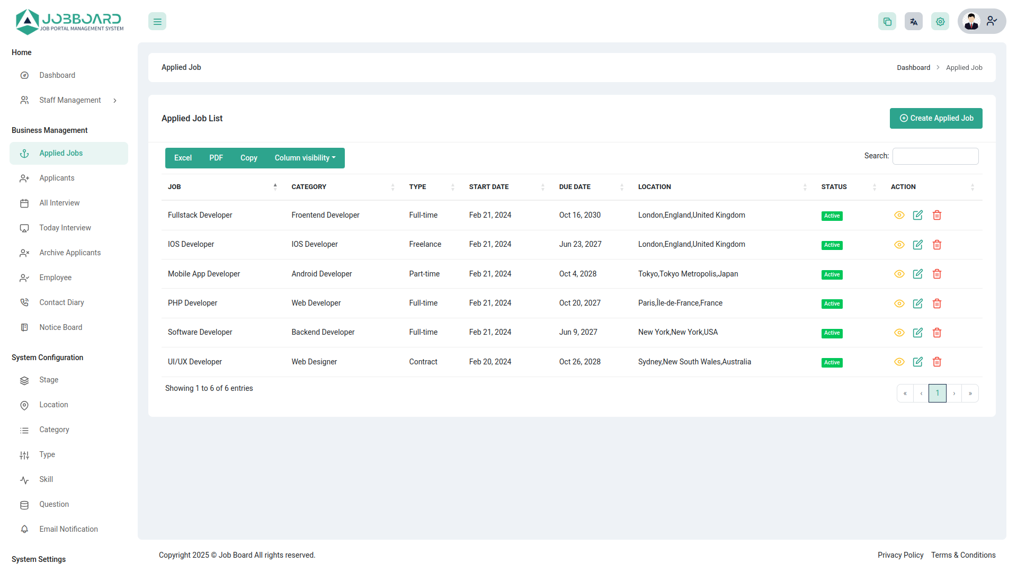Expand the Staff Management submenu
The image size is (1017, 572).
(70, 100)
